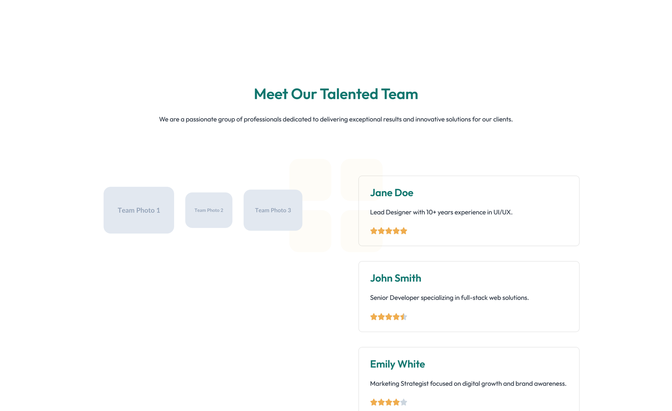Select the Team Photo 1 thumbnail
This screenshot has height=411, width=672.
(139, 210)
